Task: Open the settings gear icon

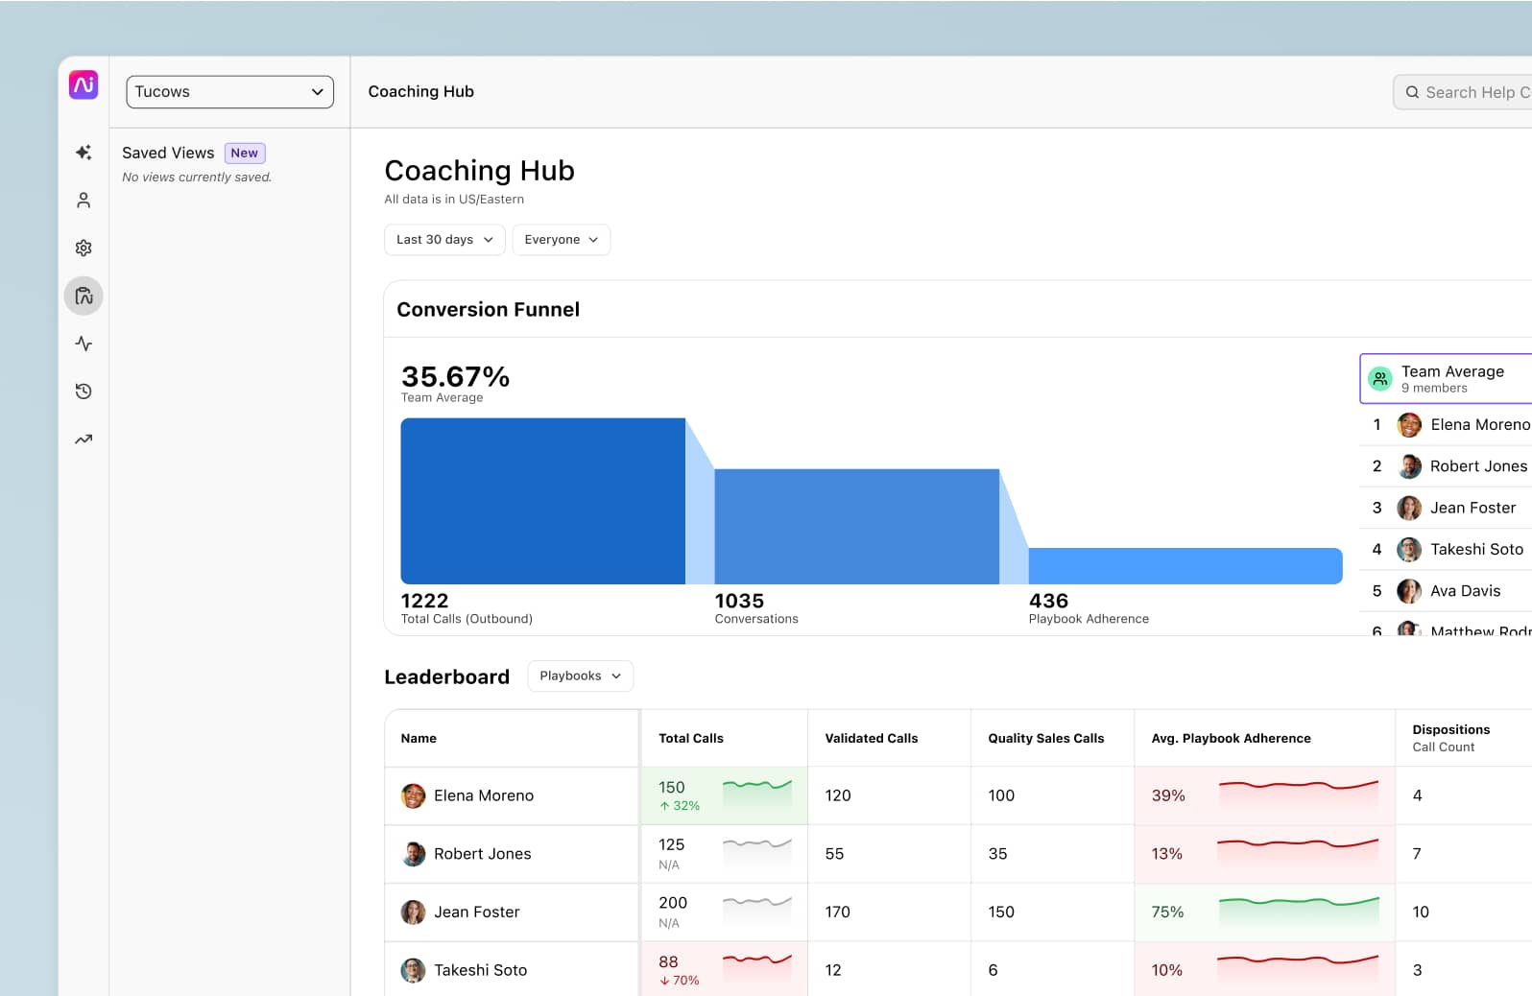Action: (x=84, y=249)
